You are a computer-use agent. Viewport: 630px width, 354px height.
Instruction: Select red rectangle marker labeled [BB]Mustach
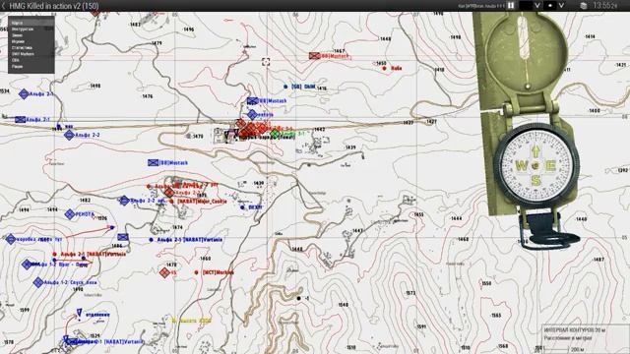tap(315, 56)
